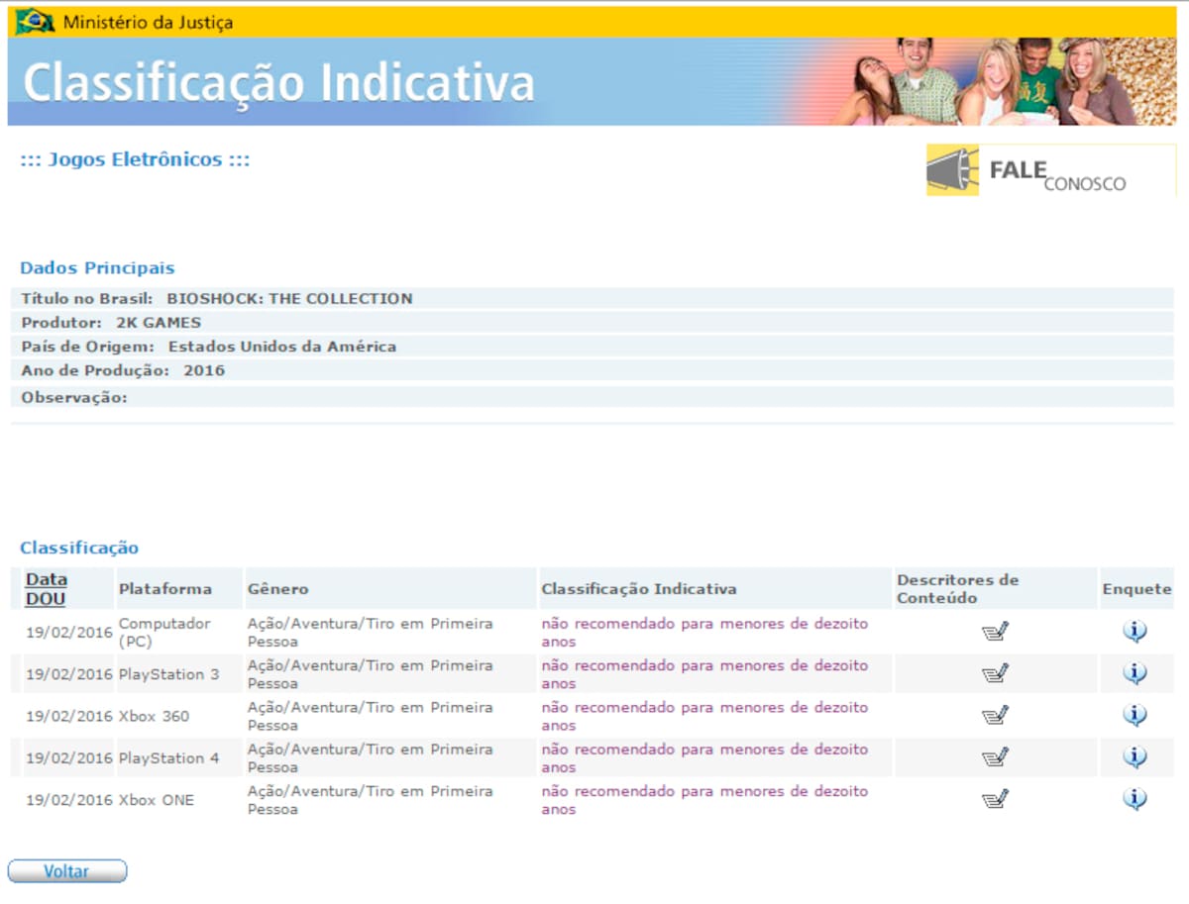Click the Observação field label
Image resolution: width=1189 pixels, height=904 pixels.
point(74,397)
